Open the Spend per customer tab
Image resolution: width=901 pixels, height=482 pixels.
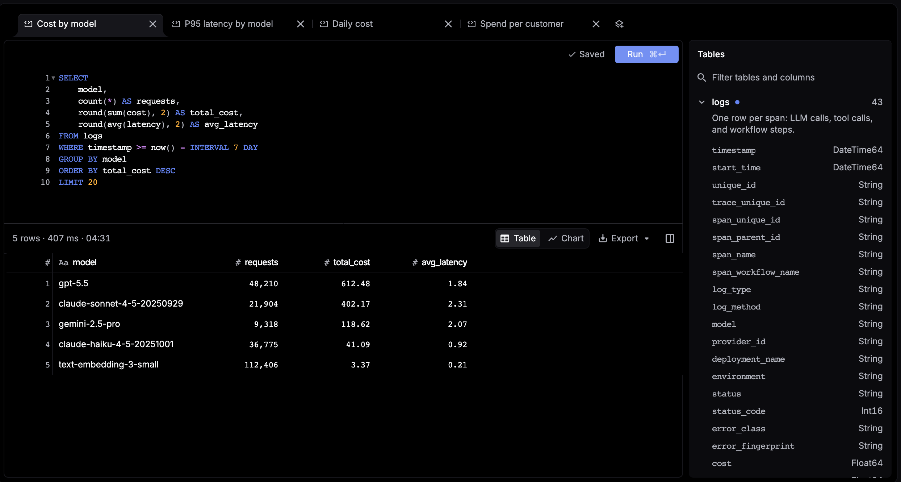pyautogui.click(x=522, y=24)
